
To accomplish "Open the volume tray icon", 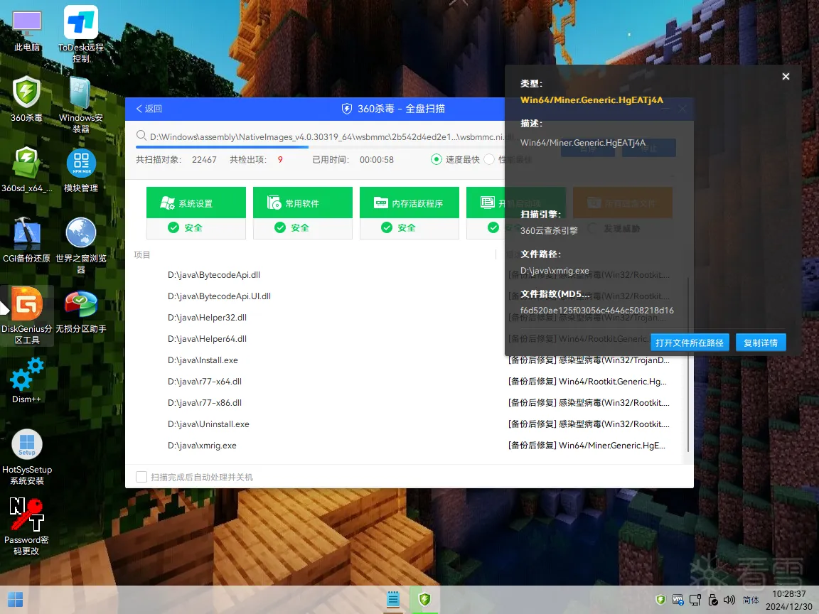I will tap(729, 600).
